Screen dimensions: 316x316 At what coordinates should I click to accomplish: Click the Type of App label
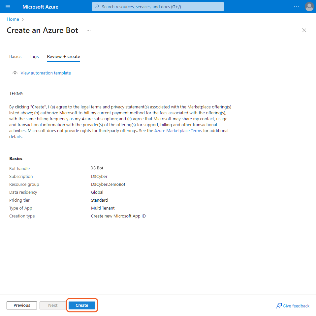tap(20, 208)
